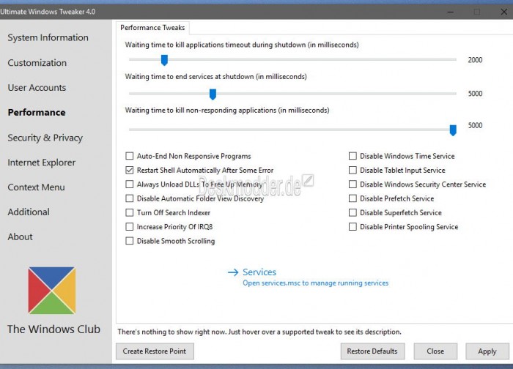
Task: Close the Ultimate Windows Tweaker window
Action: pyautogui.click(x=504, y=12)
